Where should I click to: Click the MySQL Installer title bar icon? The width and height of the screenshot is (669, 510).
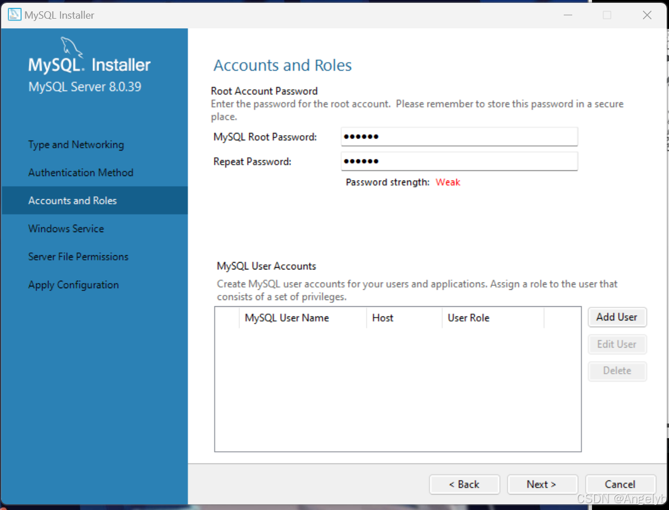pos(14,14)
